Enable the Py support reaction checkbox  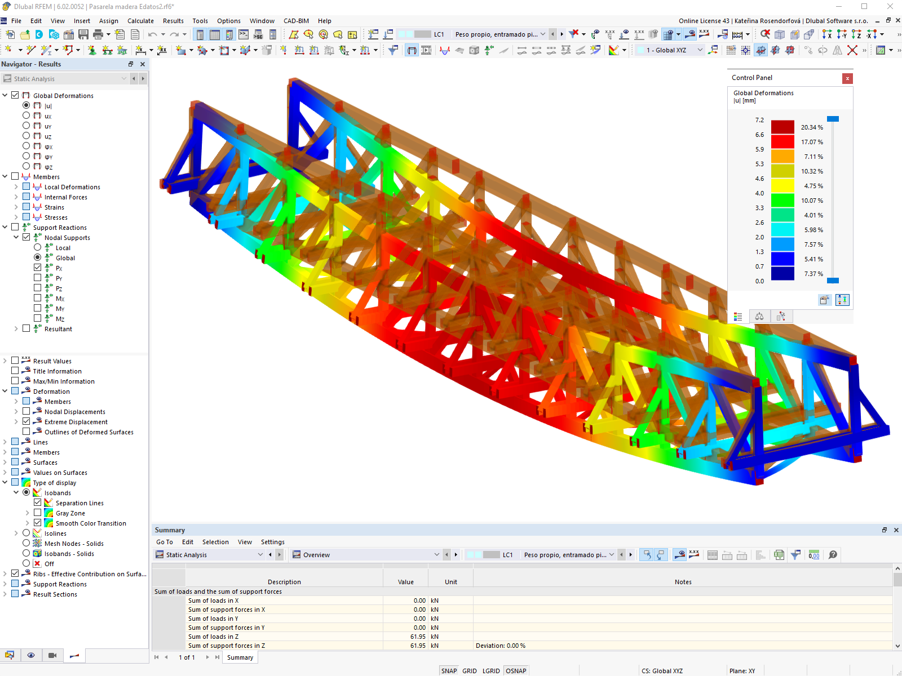[x=38, y=278]
